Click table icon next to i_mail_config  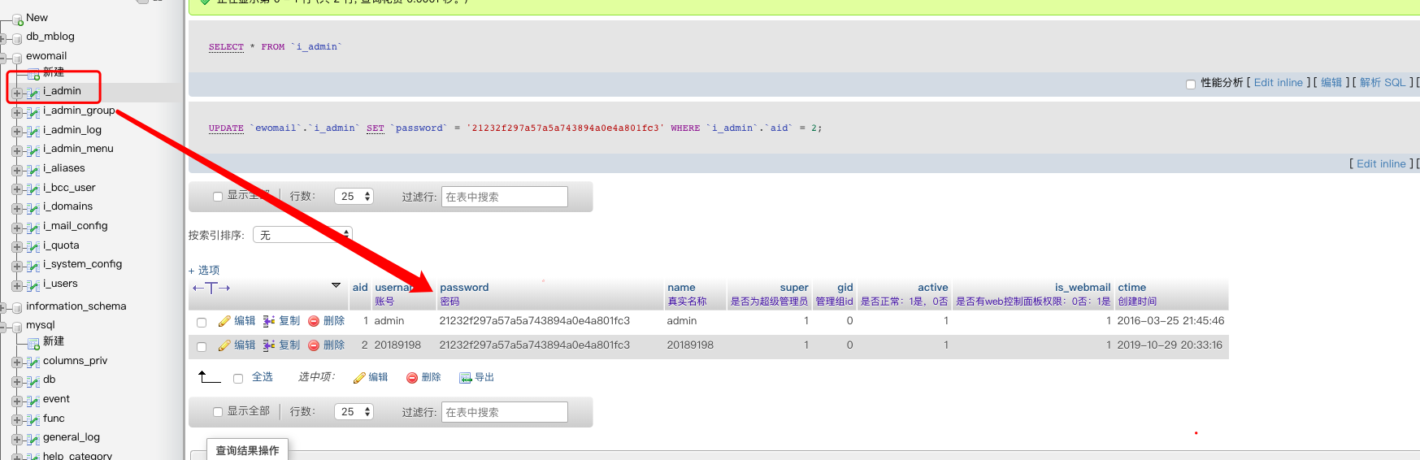(33, 228)
